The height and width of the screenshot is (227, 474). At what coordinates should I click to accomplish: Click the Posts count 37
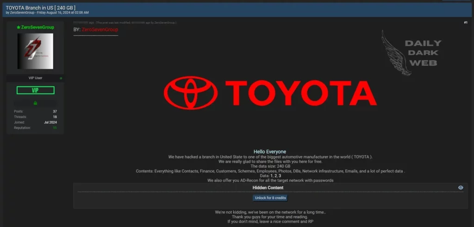tap(55, 111)
